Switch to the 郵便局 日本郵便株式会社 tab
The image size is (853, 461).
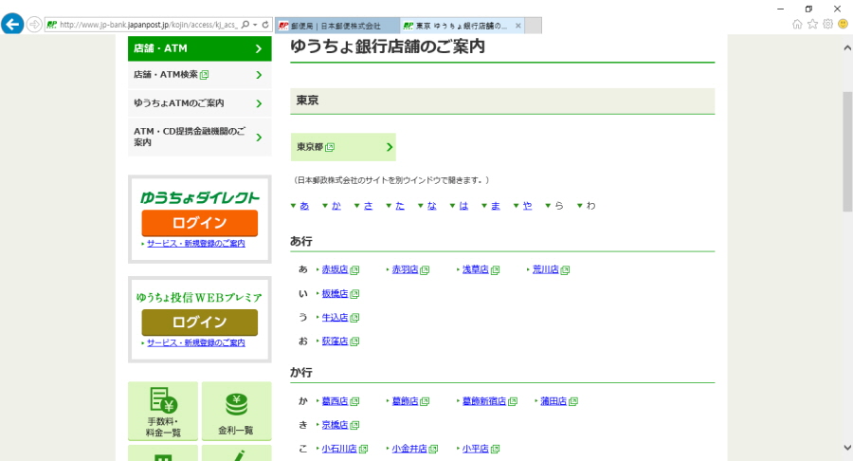coord(337,26)
